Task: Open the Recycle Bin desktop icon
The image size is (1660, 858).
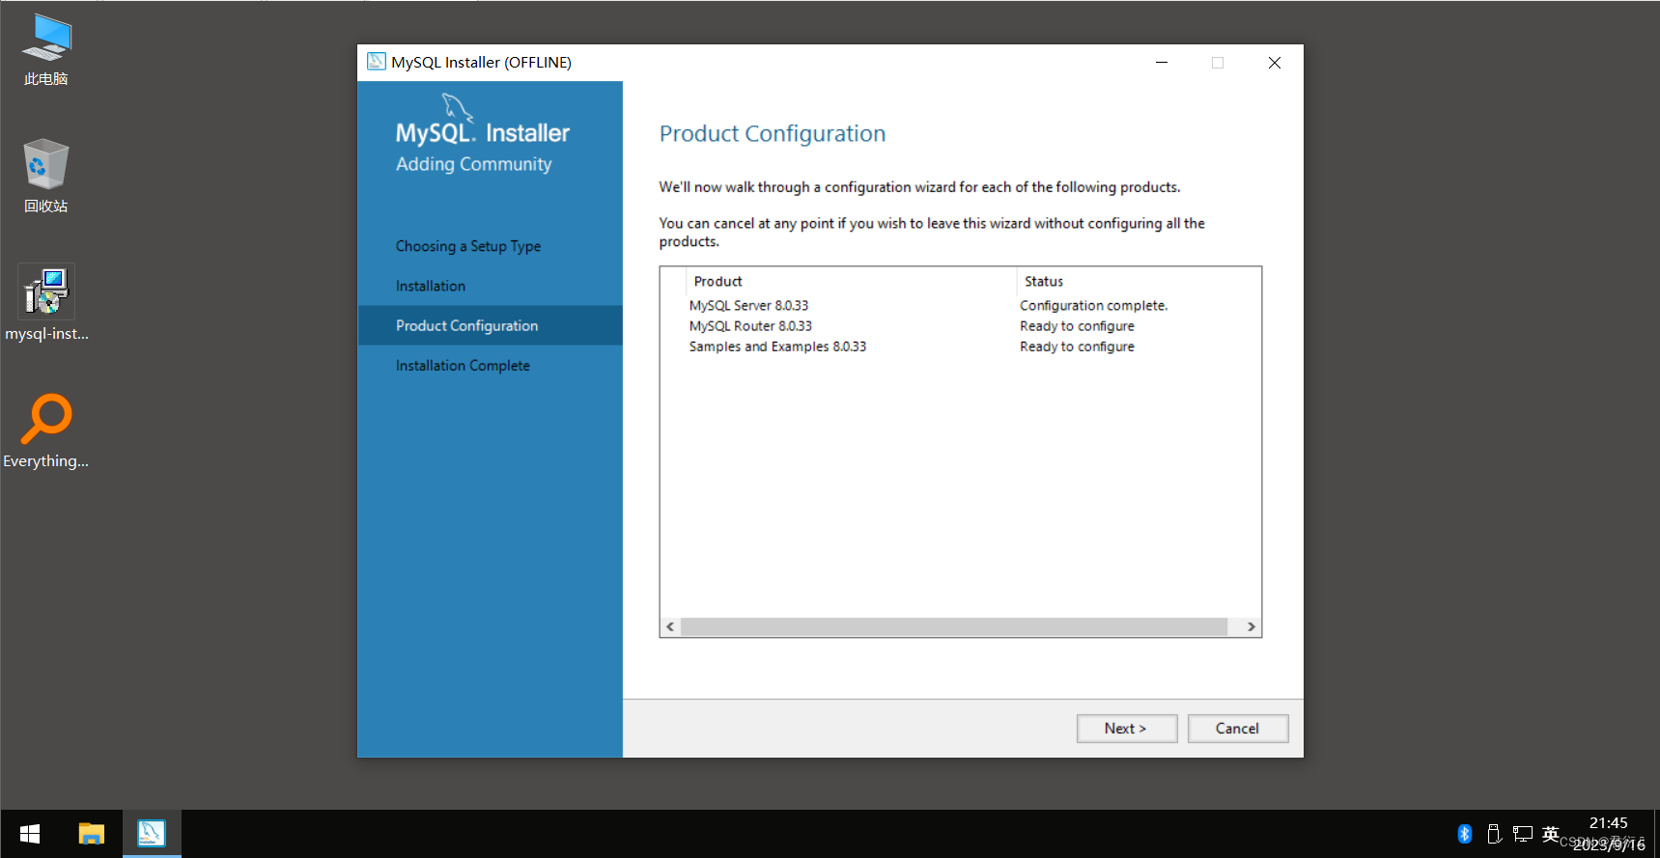Action: tap(46, 176)
